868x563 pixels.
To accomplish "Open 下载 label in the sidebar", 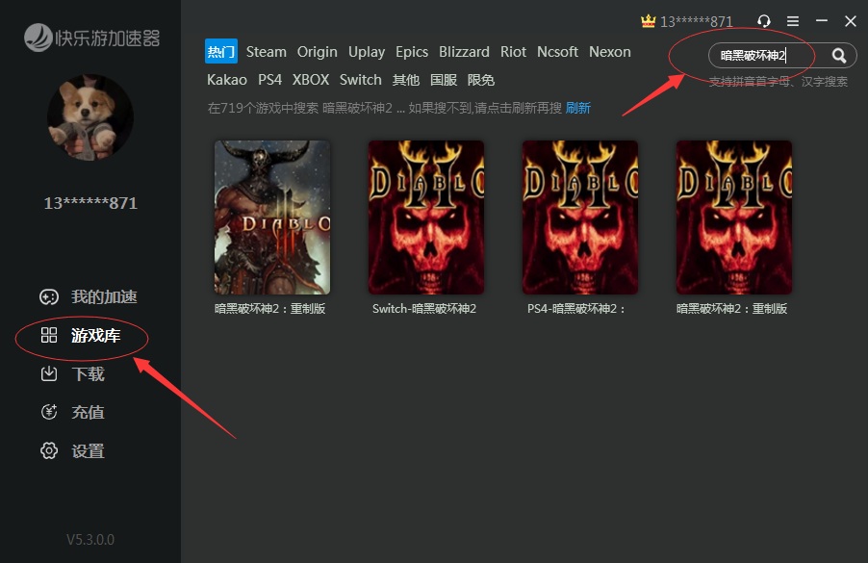I will pos(88,373).
